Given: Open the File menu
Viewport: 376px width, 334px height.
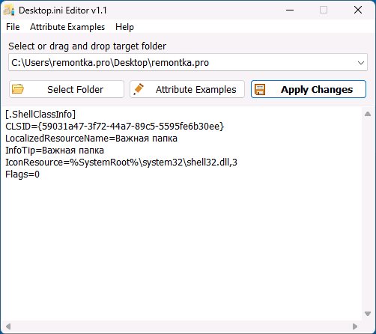Looking at the screenshot, I should click(x=13, y=27).
